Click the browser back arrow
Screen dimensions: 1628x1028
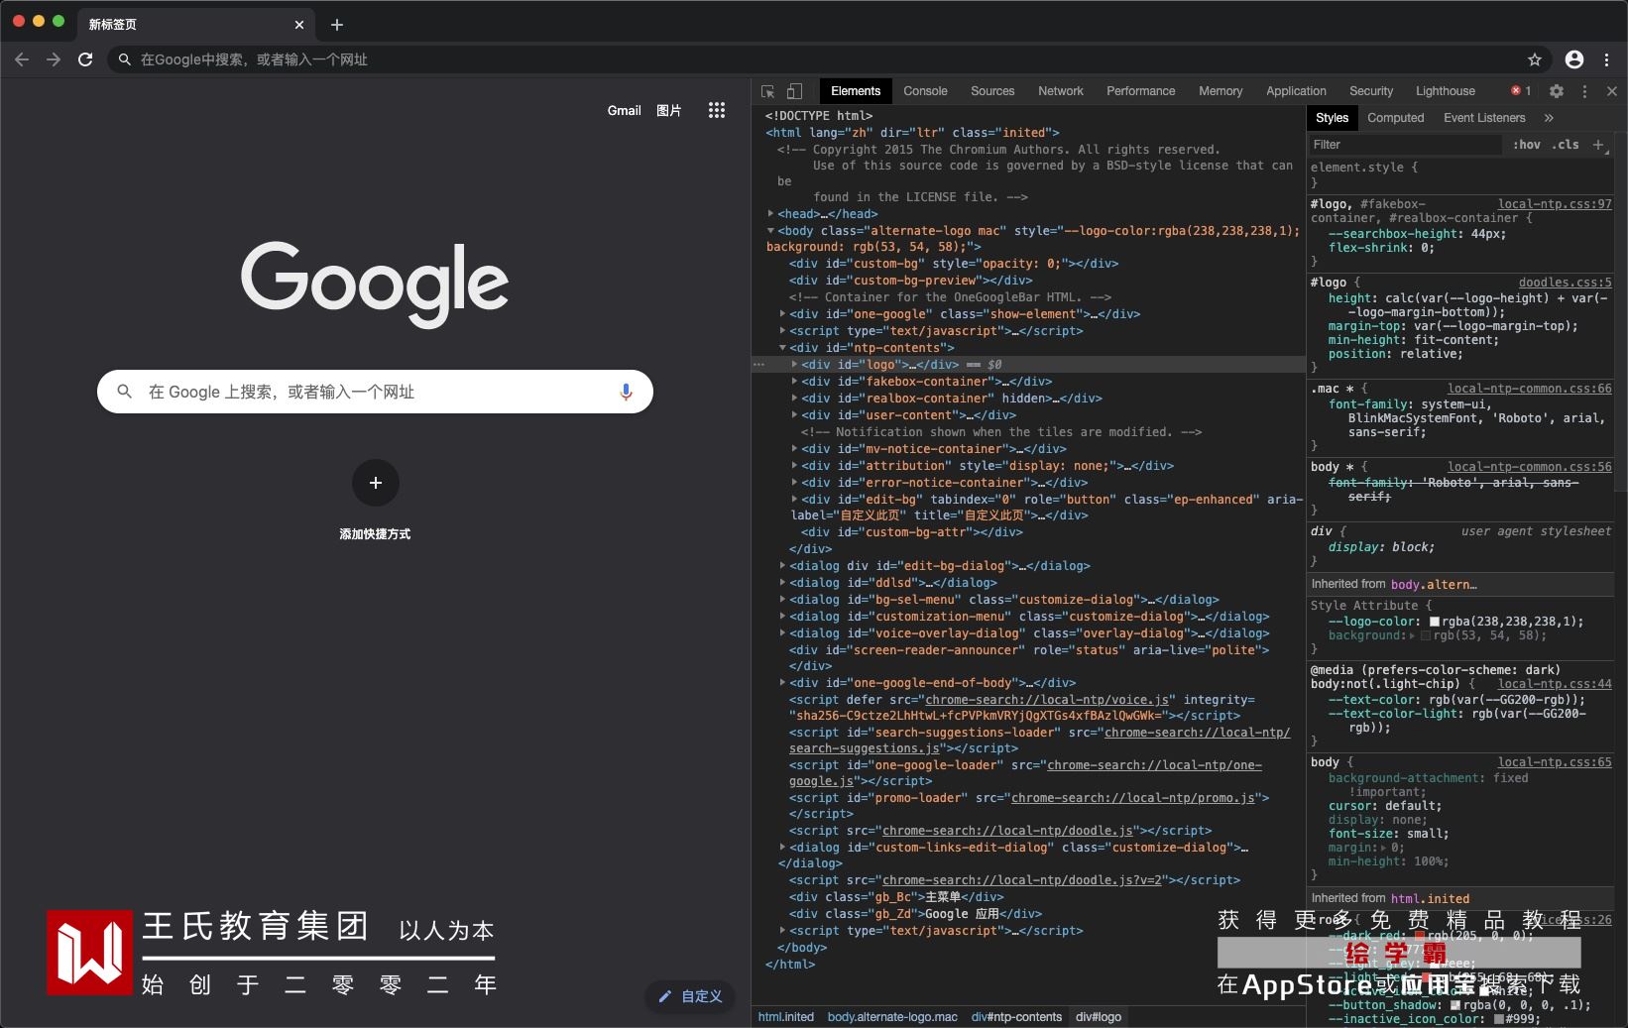pyautogui.click(x=22, y=59)
